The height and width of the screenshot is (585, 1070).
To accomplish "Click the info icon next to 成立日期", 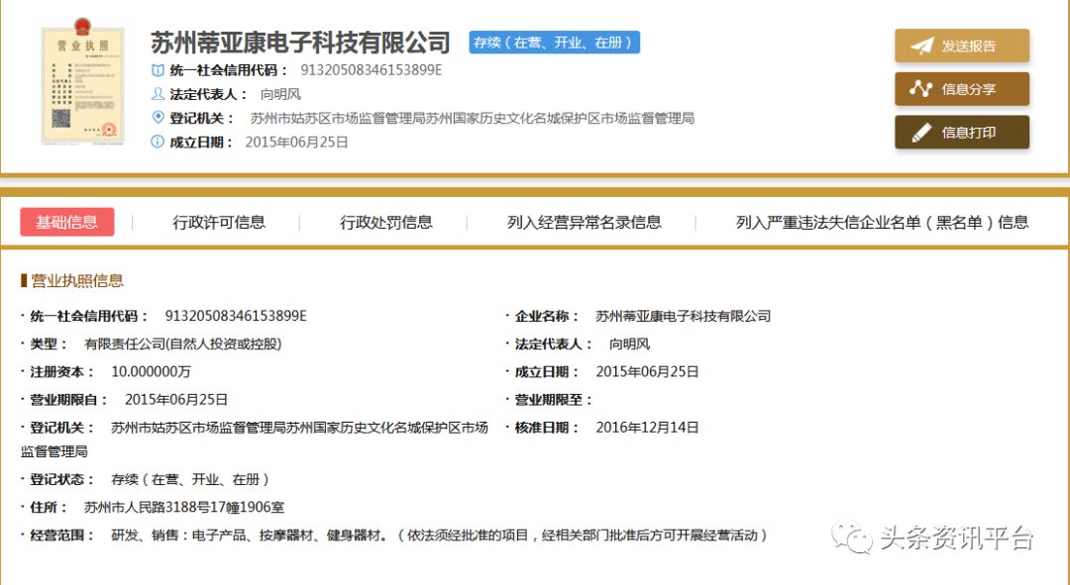I will 158,142.
